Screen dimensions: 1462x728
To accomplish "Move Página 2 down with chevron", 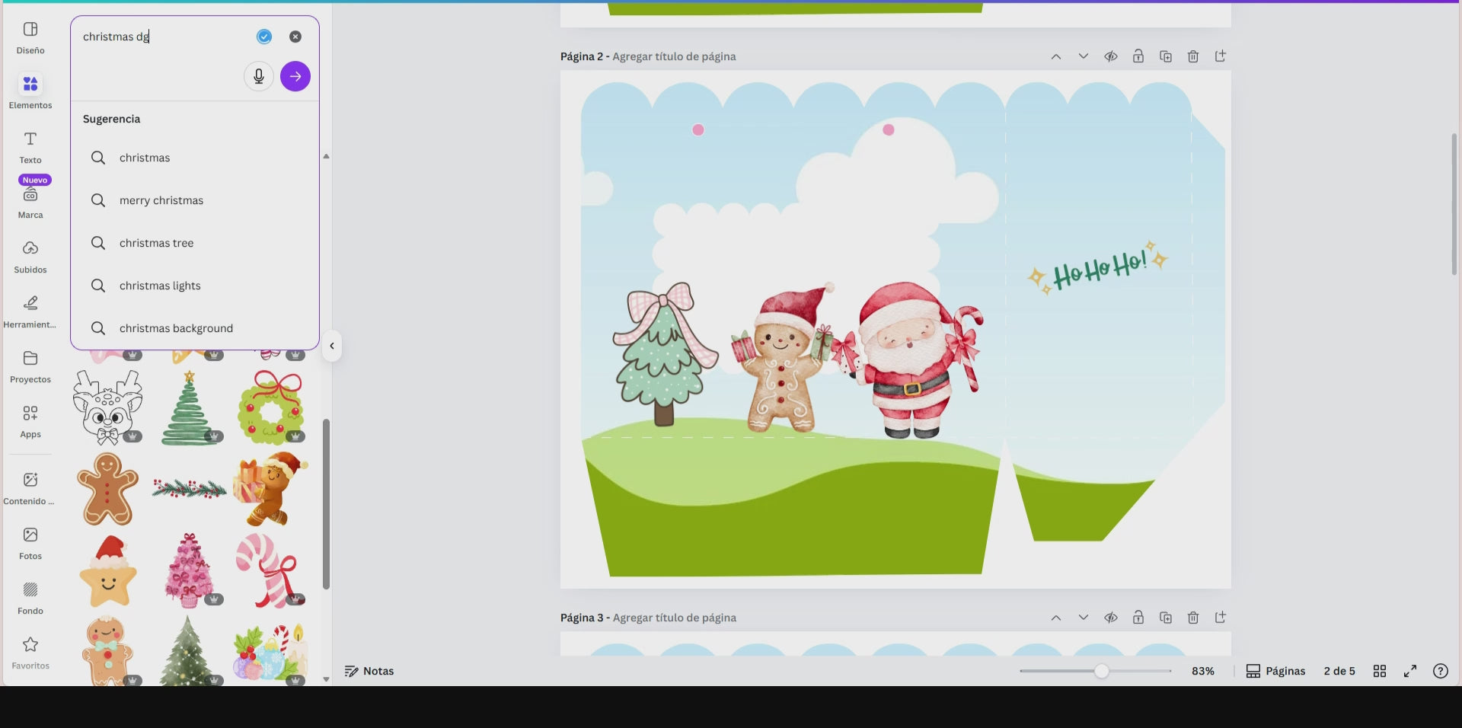I will [1084, 56].
